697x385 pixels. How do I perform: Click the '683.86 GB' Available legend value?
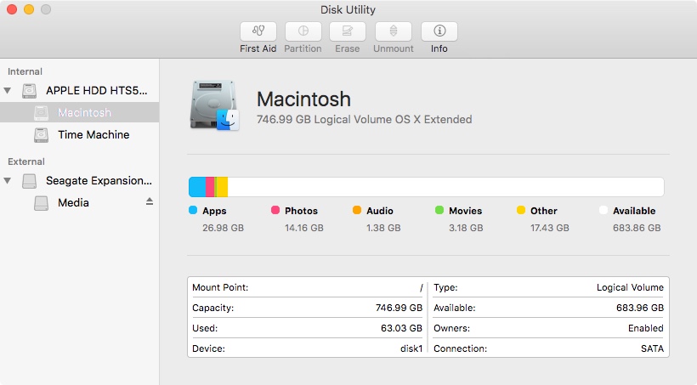[637, 228]
